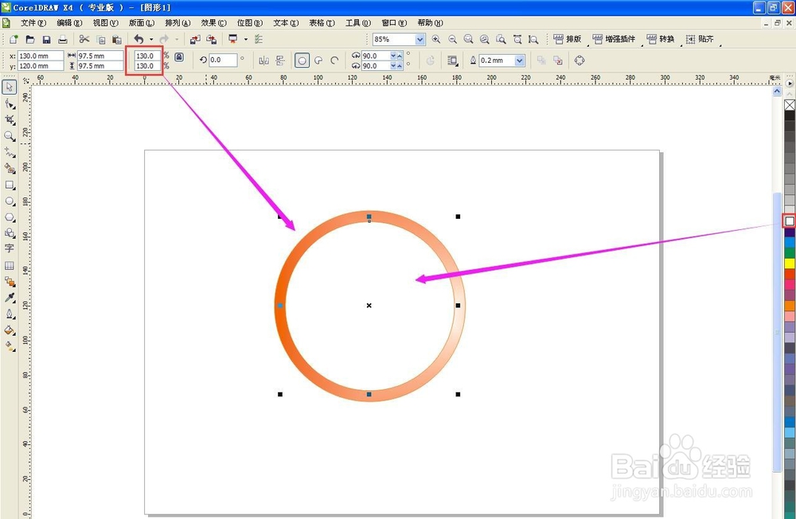Select the Text tool
Screen dimensions: 796x519
10,249
